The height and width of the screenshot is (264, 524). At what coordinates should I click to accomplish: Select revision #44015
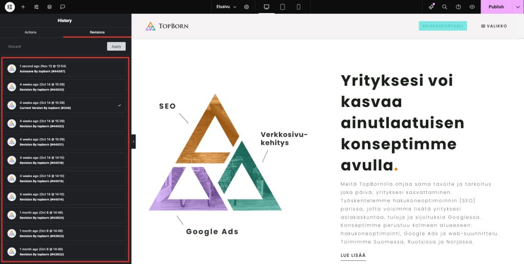tap(65, 179)
